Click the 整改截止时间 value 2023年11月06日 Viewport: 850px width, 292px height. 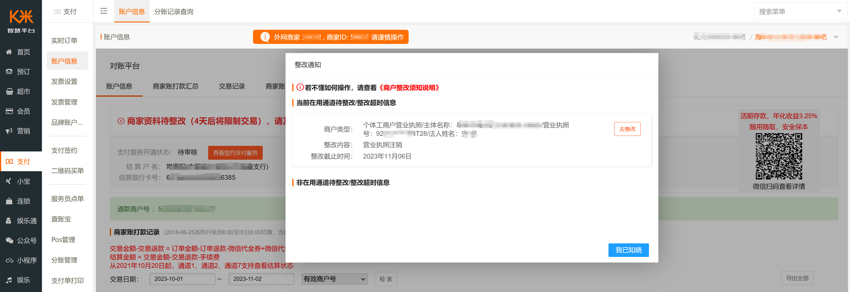[x=387, y=156]
